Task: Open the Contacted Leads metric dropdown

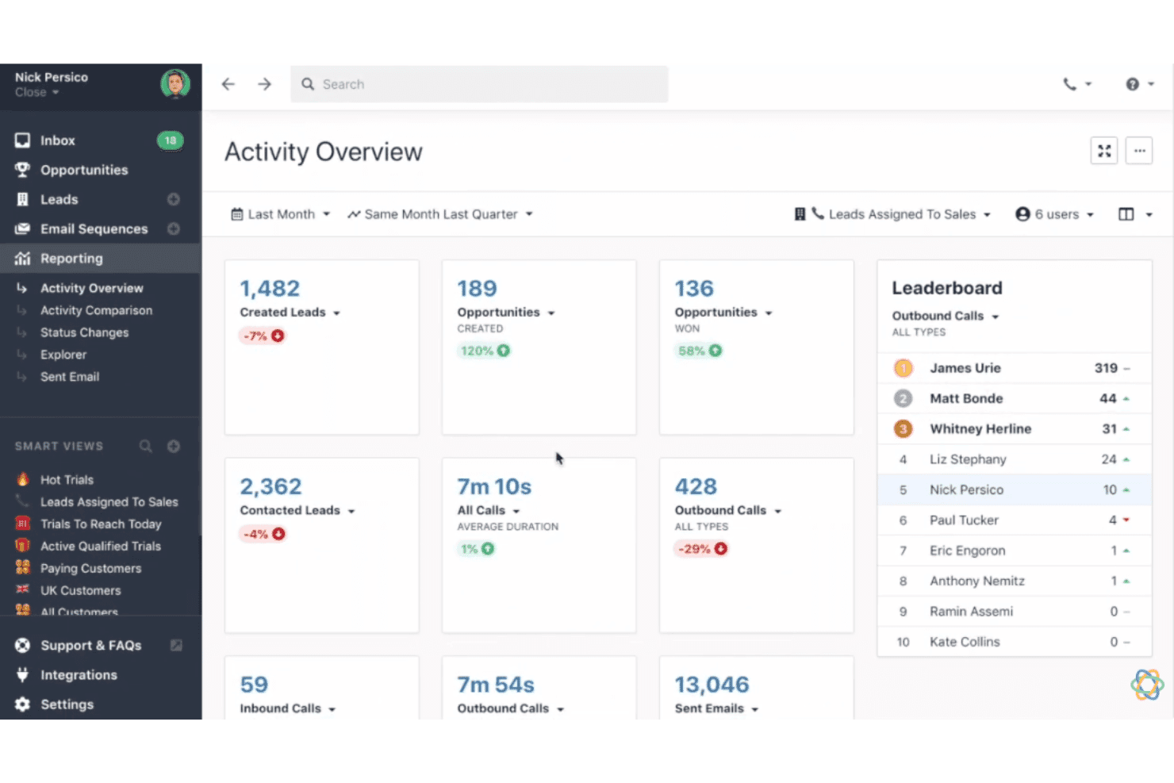Action: tap(297, 511)
